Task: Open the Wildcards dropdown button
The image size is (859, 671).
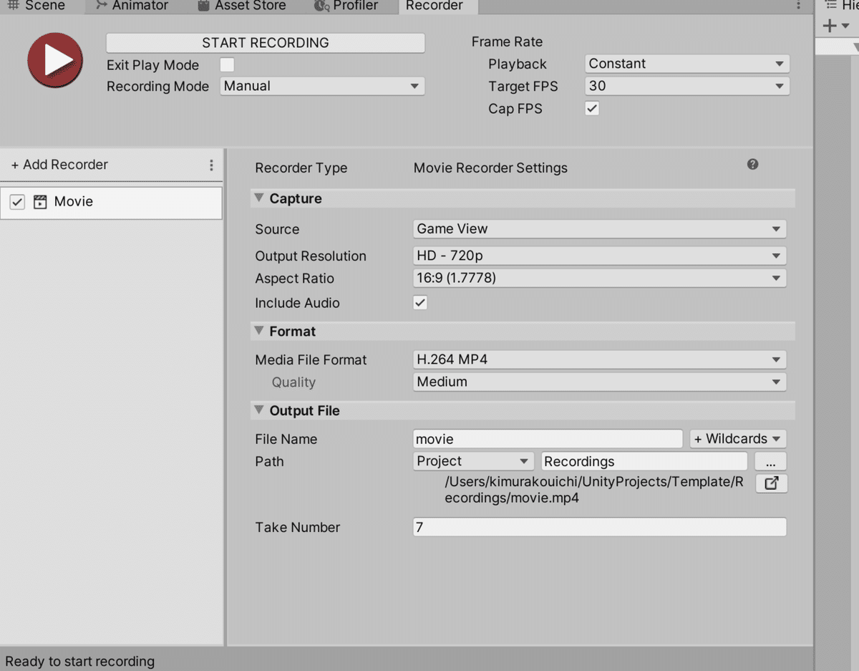Action: coord(738,439)
